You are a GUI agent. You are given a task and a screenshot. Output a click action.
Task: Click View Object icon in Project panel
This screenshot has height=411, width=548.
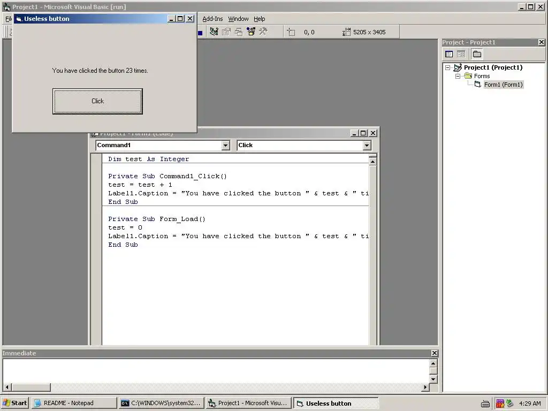click(461, 54)
